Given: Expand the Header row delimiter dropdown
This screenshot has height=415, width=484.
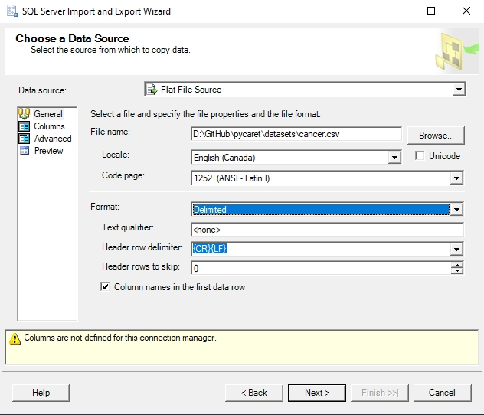Looking at the screenshot, I should coord(456,249).
